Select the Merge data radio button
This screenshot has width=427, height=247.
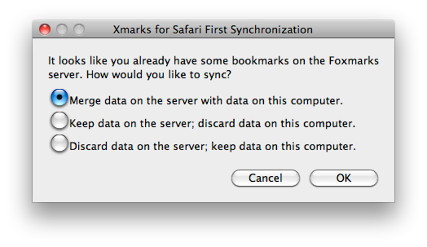click(x=59, y=98)
